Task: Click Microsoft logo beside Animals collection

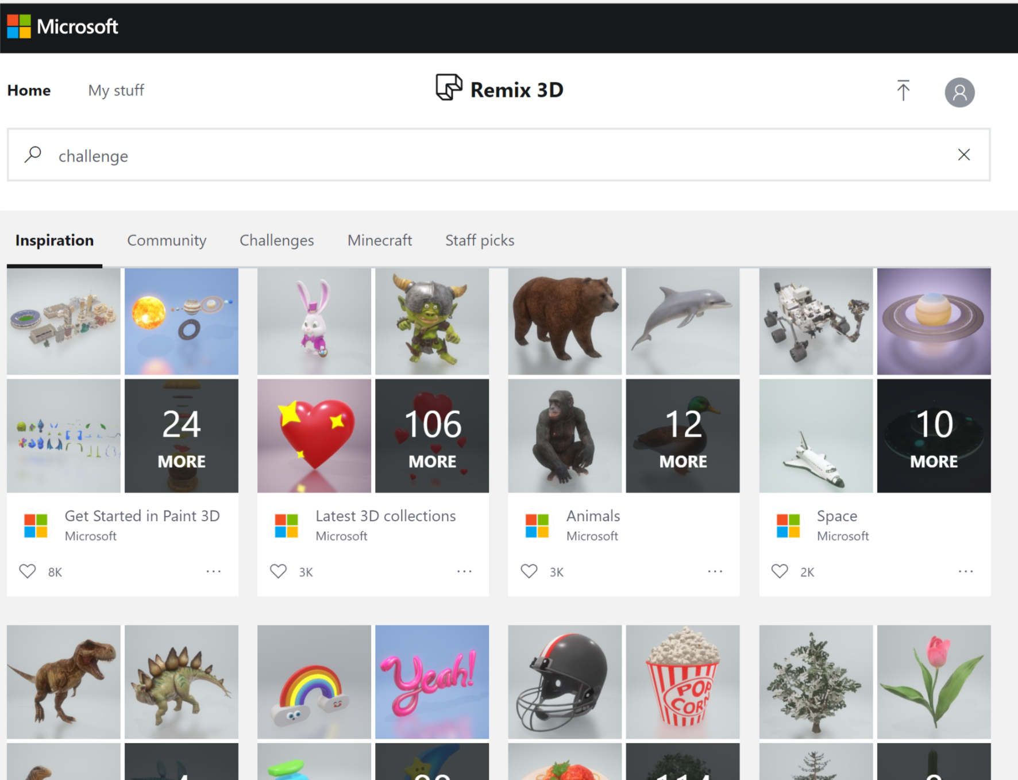Action: pyautogui.click(x=537, y=526)
